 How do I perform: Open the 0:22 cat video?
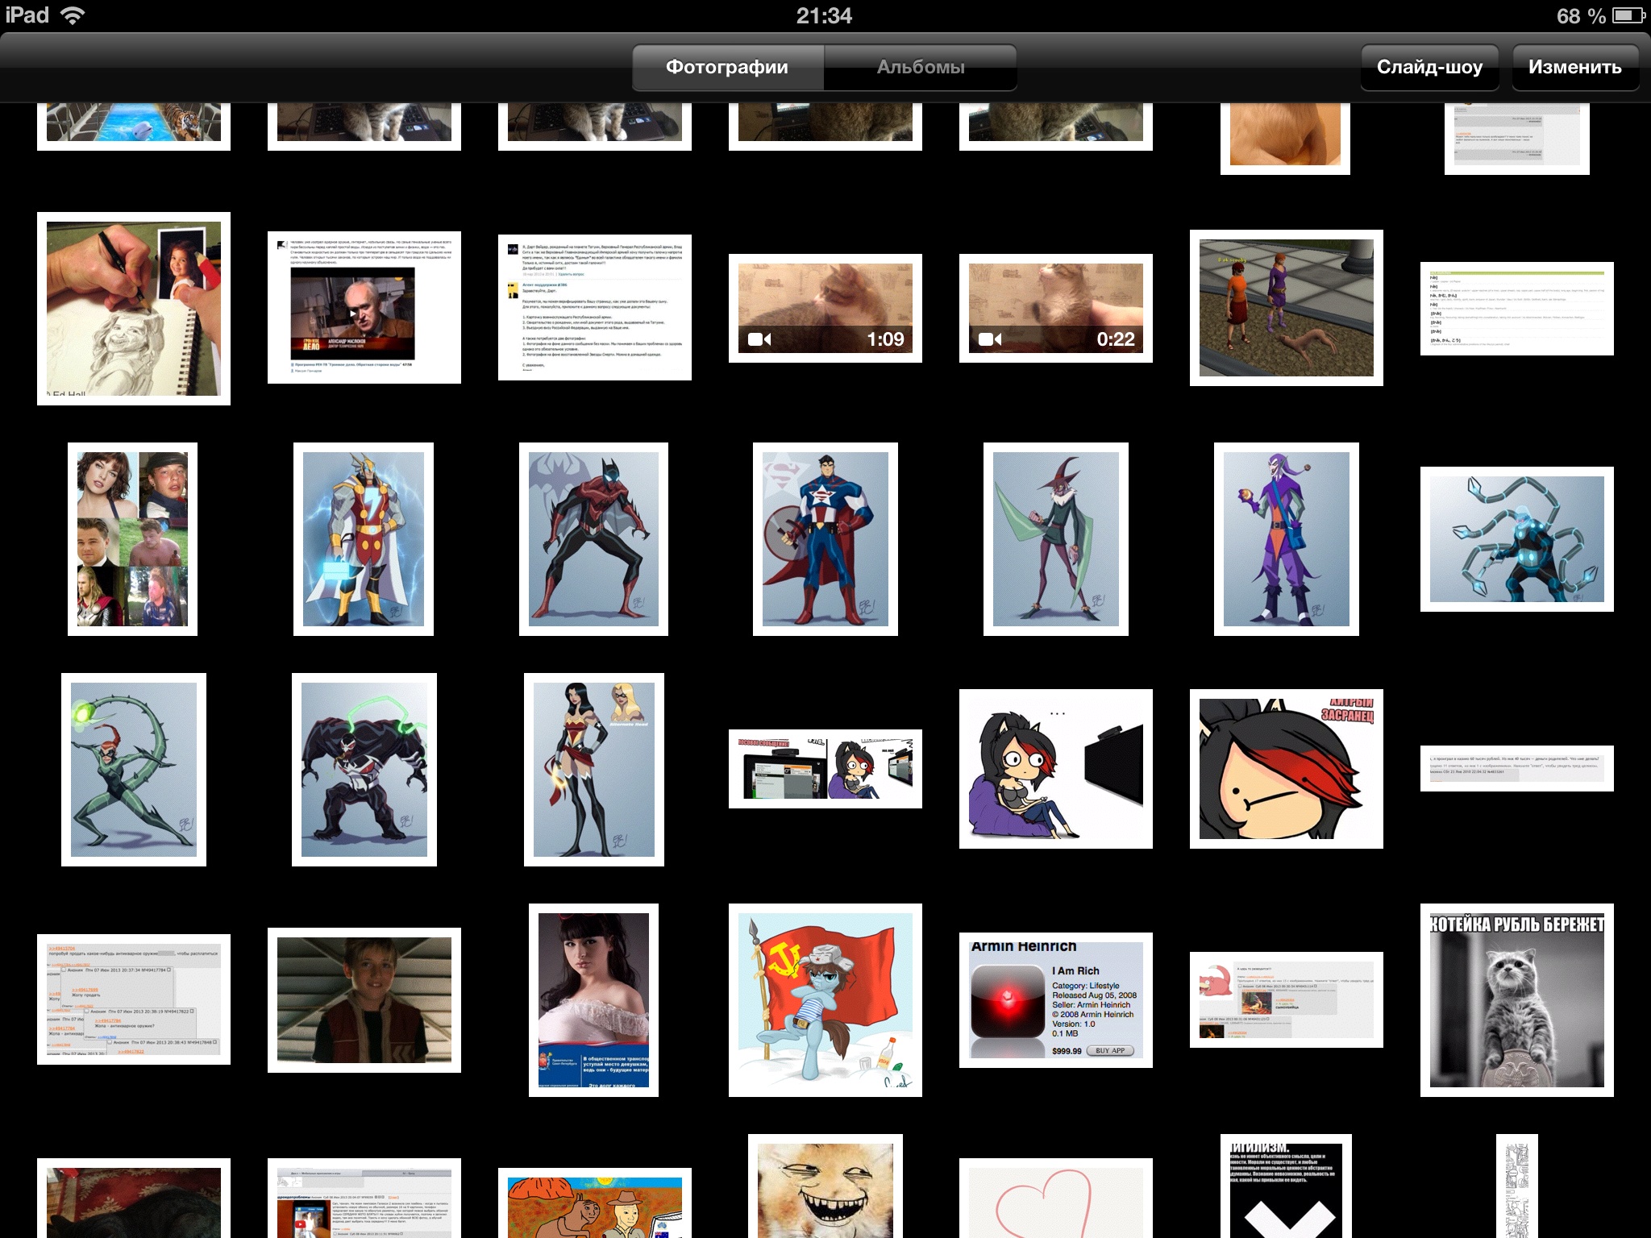click(x=1056, y=308)
